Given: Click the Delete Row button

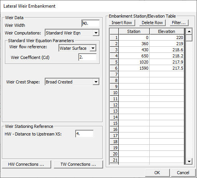Looking at the screenshot, I should [x=152, y=23].
